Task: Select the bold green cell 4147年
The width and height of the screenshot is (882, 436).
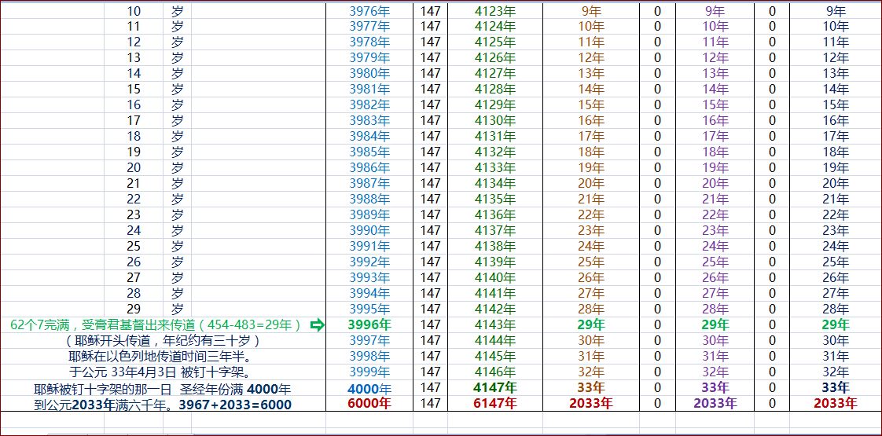Action: click(495, 387)
